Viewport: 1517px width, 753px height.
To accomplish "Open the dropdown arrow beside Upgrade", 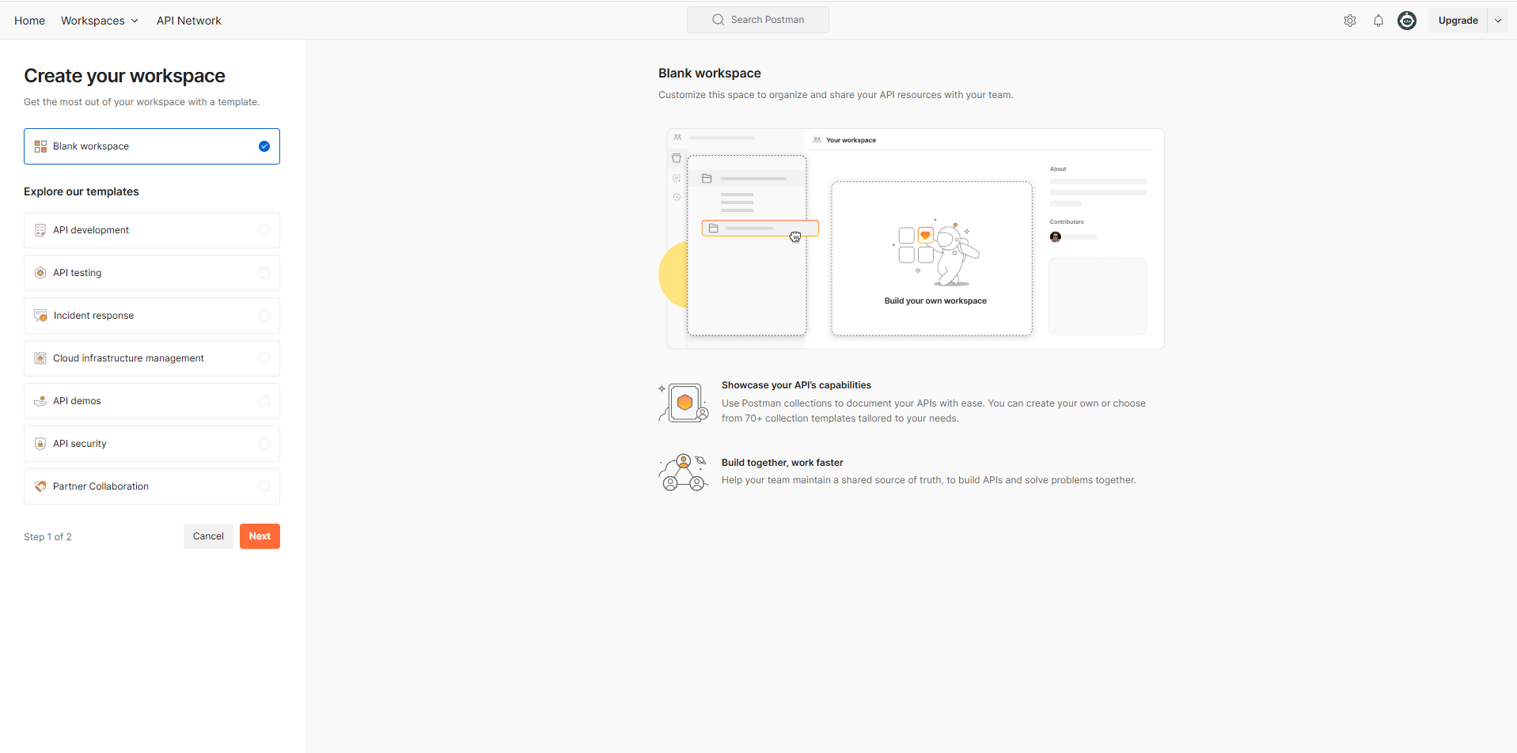I will [x=1498, y=21].
